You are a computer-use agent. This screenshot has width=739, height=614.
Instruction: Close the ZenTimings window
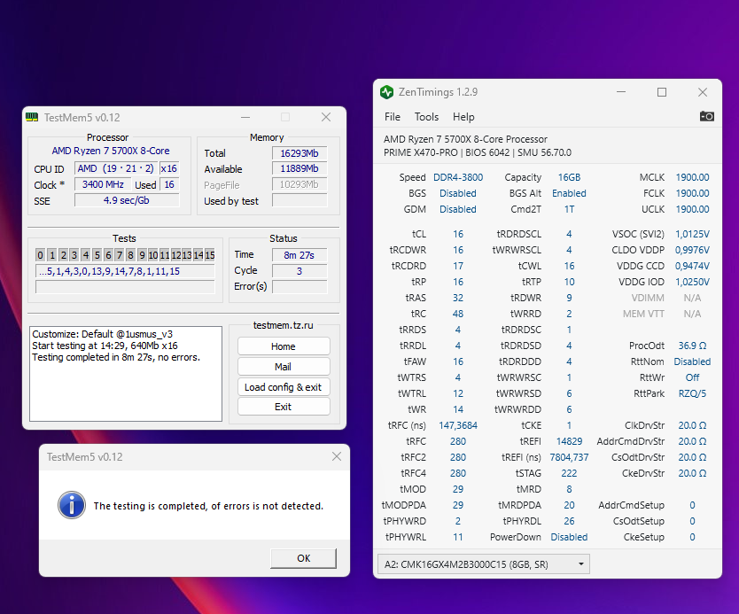(703, 92)
